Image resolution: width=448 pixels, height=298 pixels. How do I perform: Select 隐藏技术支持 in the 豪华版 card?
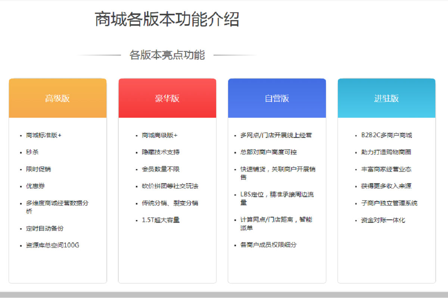coord(161,152)
